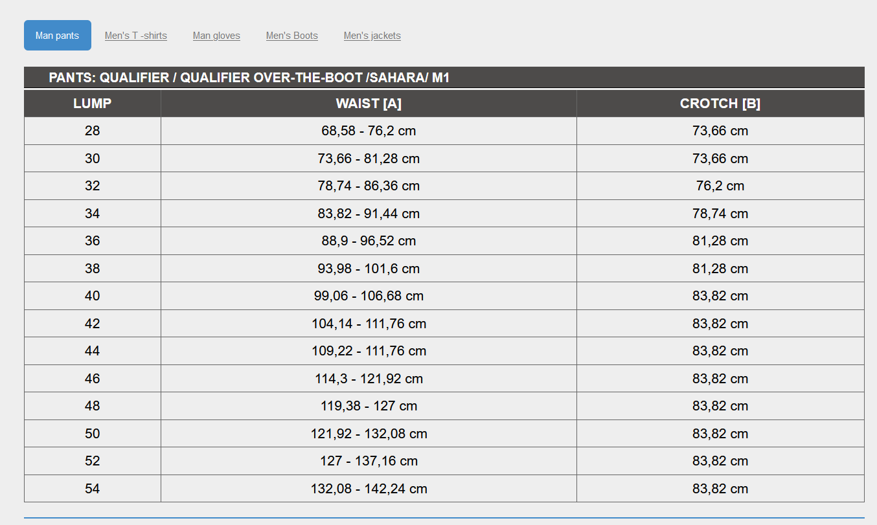Select size 50 cell
877x525 pixels.
[93, 434]
